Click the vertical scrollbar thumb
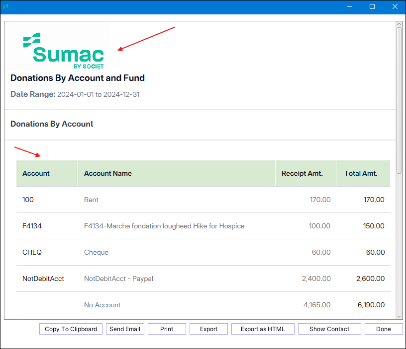Viewport: 406px width, 349px height. tap(399, 99)
